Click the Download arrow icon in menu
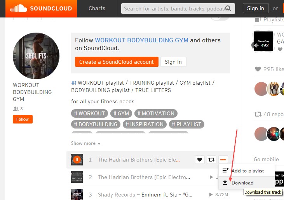Viewport: 284px width, 200px height. [225, 183]
